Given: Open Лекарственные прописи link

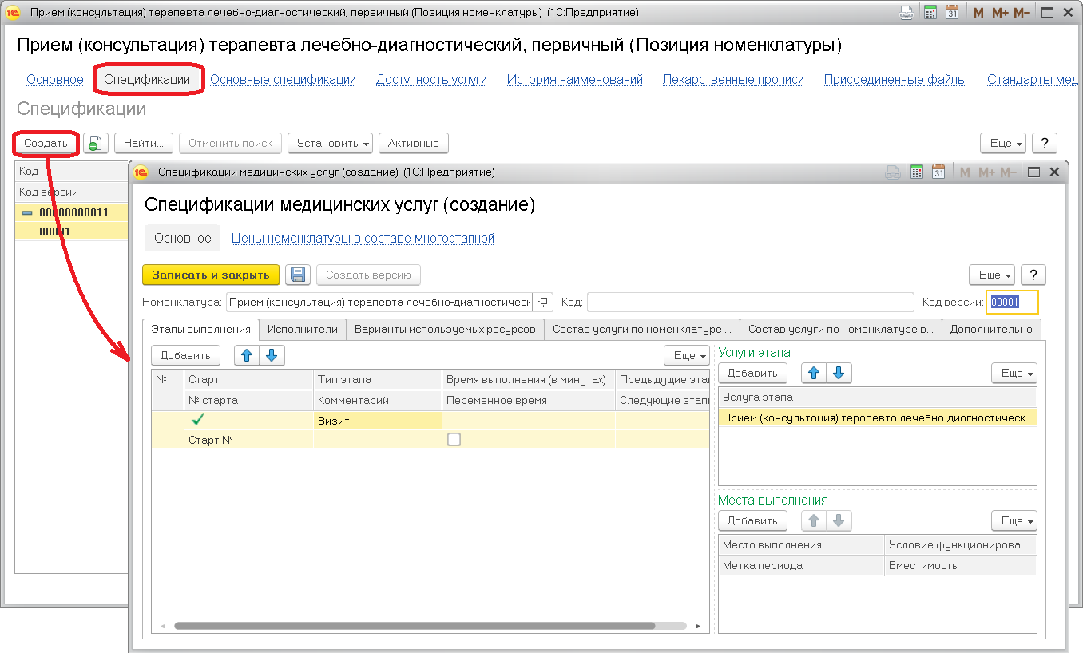Looking at the screenshot, I should click(x=733, y=79).
